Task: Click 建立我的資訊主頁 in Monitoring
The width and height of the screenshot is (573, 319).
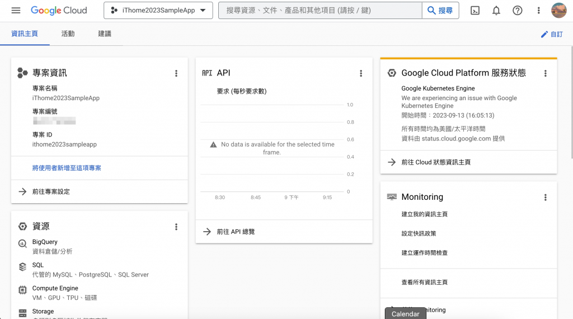Action: pyautogui.click(x=424, y=214)
